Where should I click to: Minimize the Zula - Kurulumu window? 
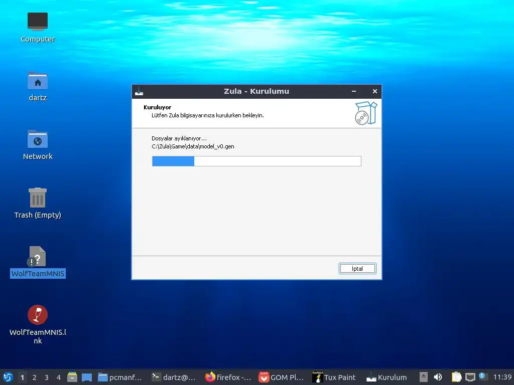(x=354, y=91)
